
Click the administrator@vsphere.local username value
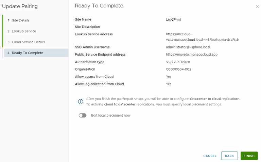[x=190, y=47]
